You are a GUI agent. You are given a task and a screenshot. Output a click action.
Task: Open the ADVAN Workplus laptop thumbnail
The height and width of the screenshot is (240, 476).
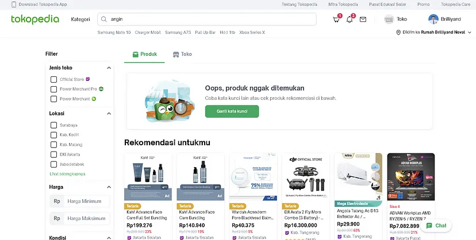tap(411, 177)
